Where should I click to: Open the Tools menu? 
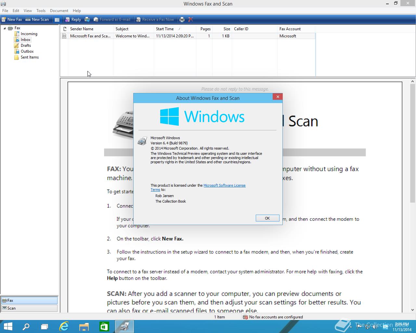click(41, 11)
